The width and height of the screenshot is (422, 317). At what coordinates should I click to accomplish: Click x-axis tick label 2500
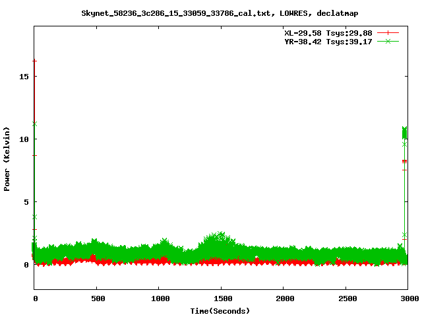click(347, 299)
